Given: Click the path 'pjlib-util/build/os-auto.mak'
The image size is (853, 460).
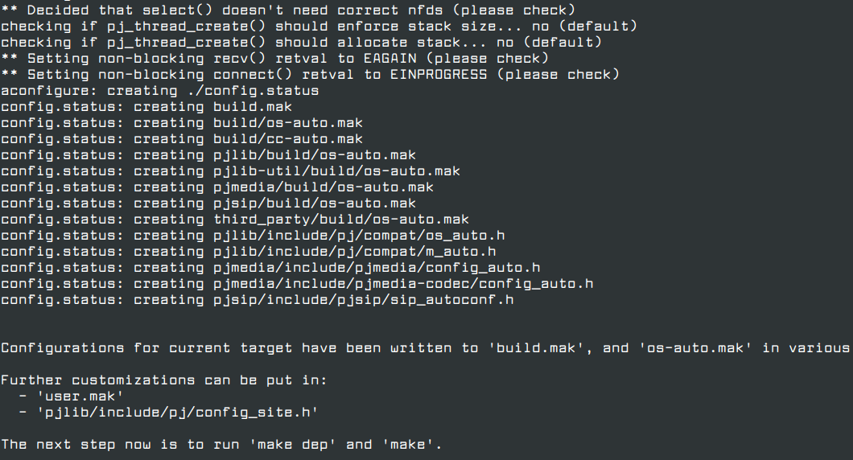Looking at the screenshot, I should tap(336, 170).
